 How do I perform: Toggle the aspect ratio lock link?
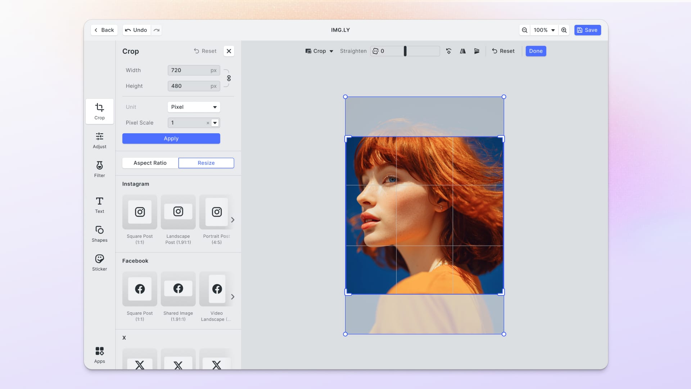tap(229, 78)
